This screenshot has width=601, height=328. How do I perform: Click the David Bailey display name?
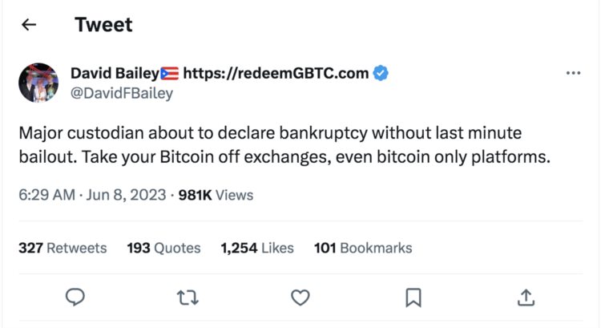point(114,74)
